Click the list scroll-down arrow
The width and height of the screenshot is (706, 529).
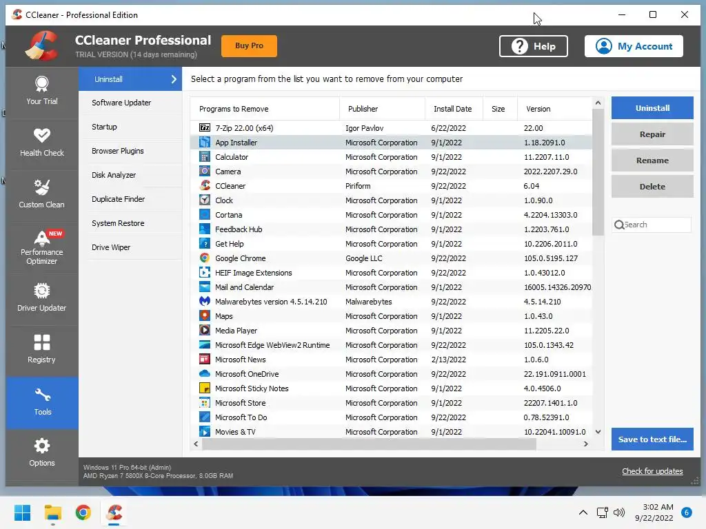pyautogui.click(x=598, y=431)
